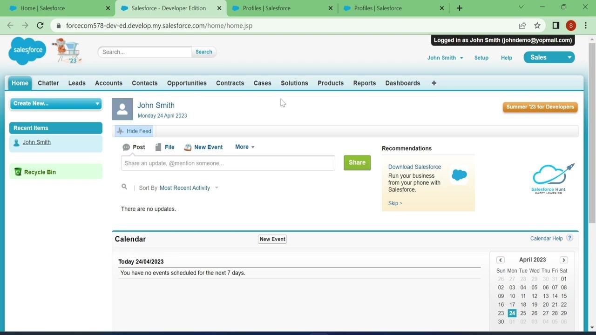Open Chrome profile avatar S

pos(571,26)
